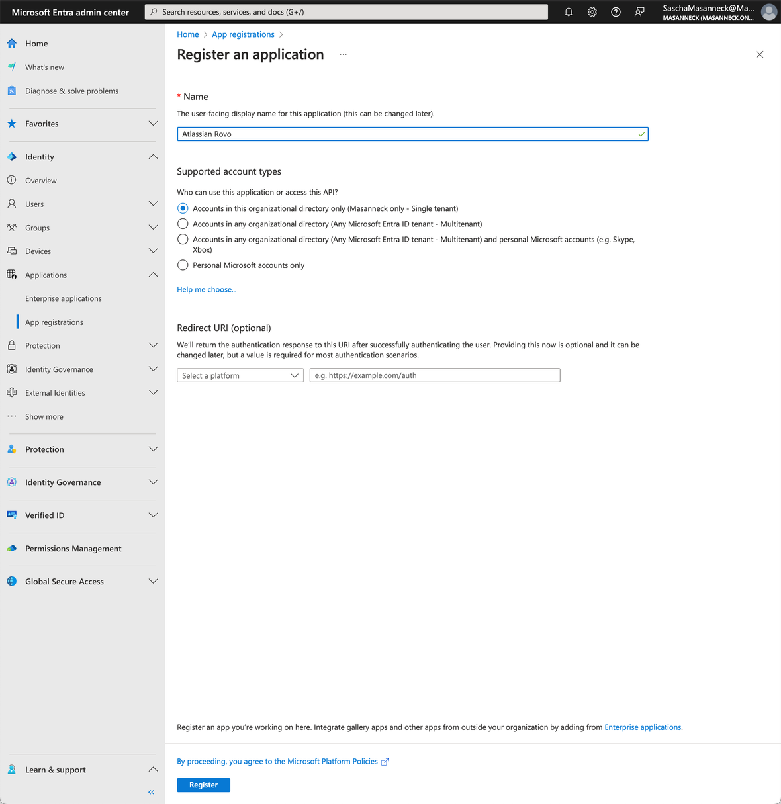The width and height of the screenshot is (781, 804).
Task: Open the settings gear icon
Action: point(592,11)
